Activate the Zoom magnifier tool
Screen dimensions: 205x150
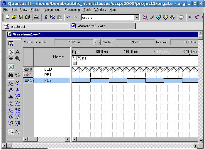[18, 59]
